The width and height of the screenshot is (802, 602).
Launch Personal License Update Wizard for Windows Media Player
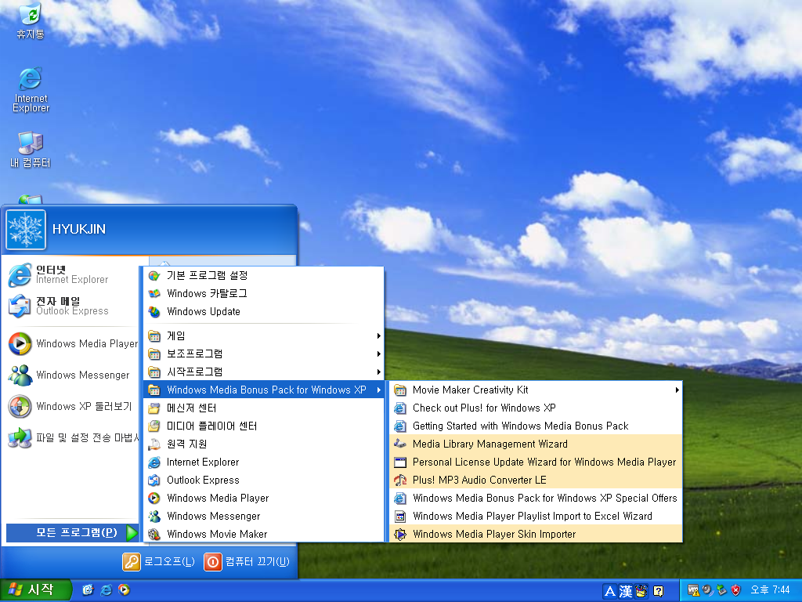point(536,462)
